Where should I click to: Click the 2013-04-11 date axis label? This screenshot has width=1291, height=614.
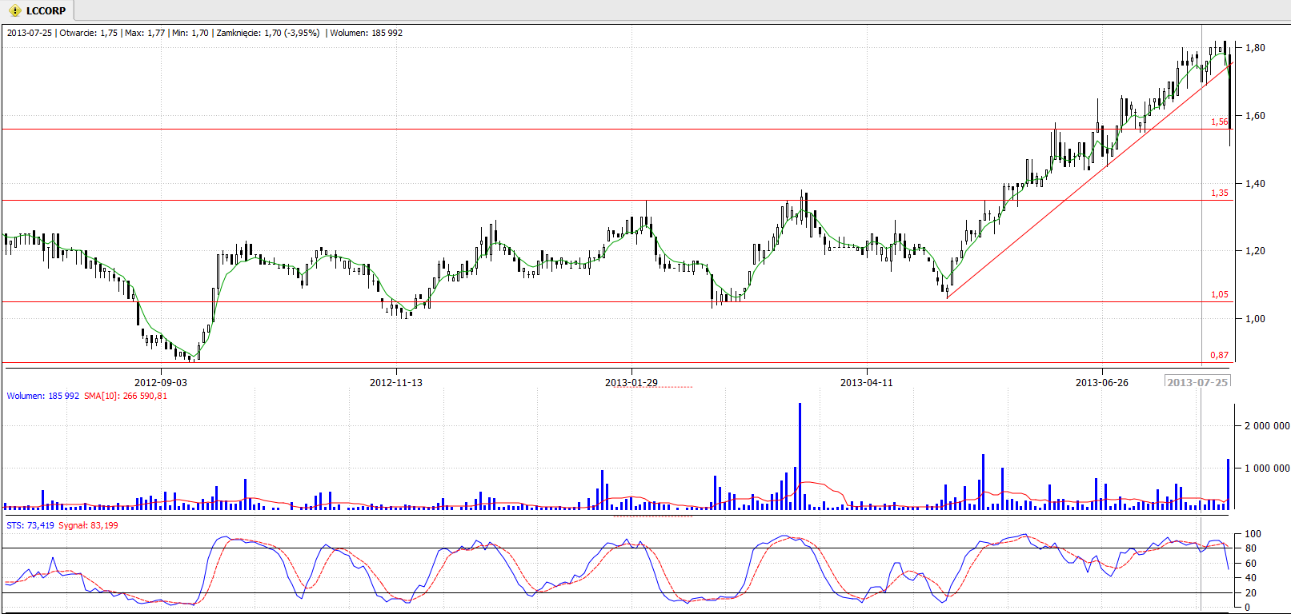point(867,382)
